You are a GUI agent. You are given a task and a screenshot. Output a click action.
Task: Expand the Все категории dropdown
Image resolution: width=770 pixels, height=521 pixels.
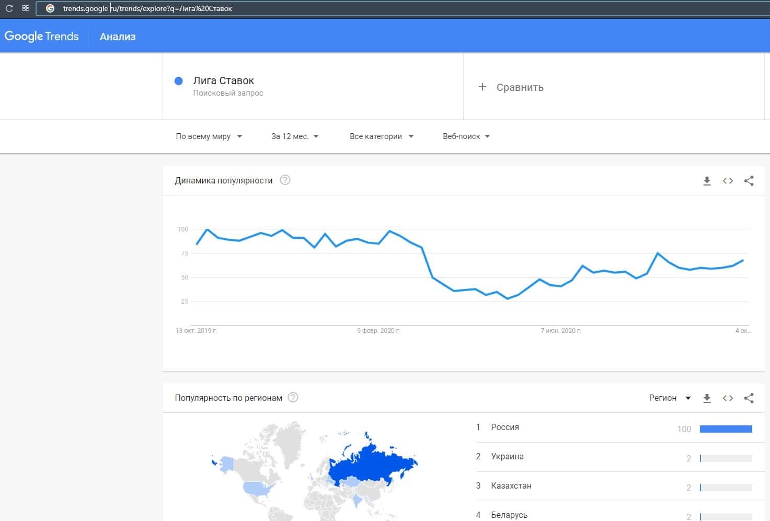pos(381,136)
